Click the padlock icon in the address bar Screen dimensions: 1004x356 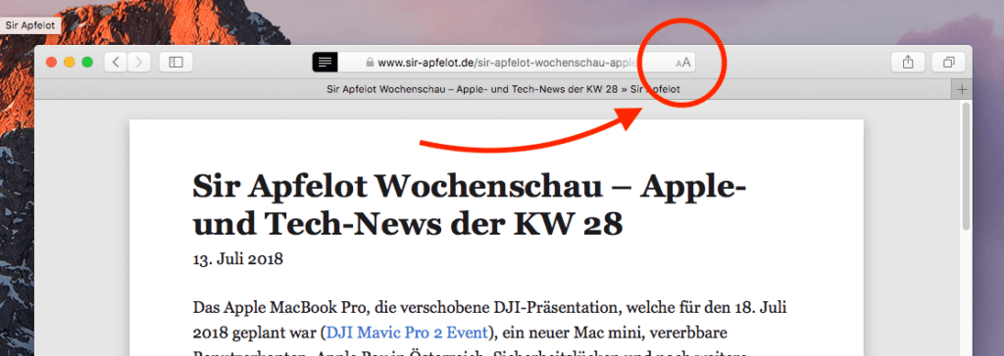pyautogui.click(x=369, y=63)
